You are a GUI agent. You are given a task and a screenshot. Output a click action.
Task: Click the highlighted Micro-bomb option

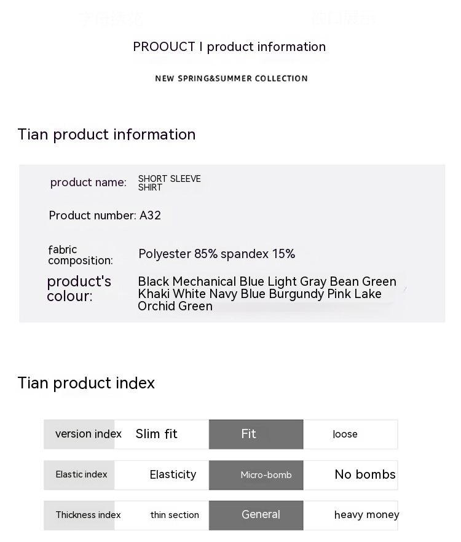pos(266,475)
